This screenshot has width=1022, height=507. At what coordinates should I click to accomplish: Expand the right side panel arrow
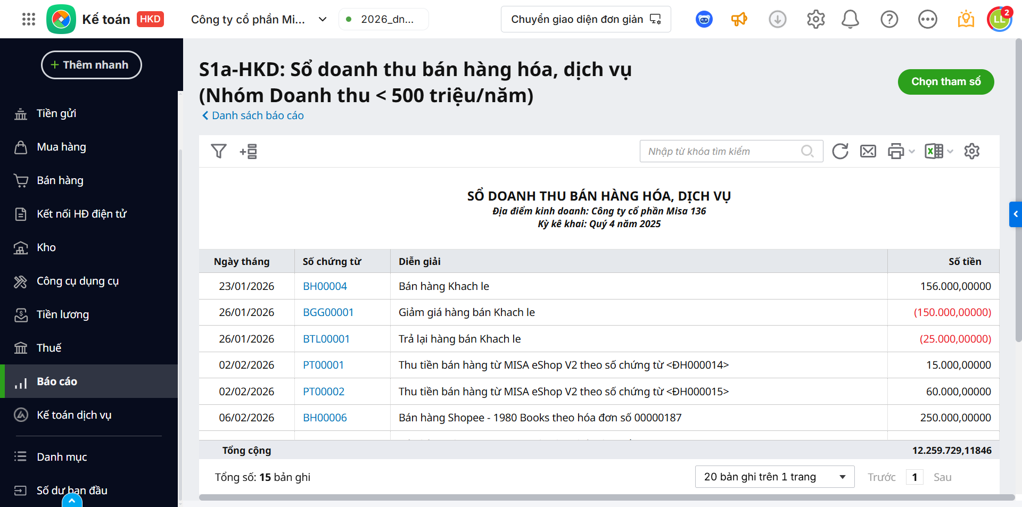1016,214
